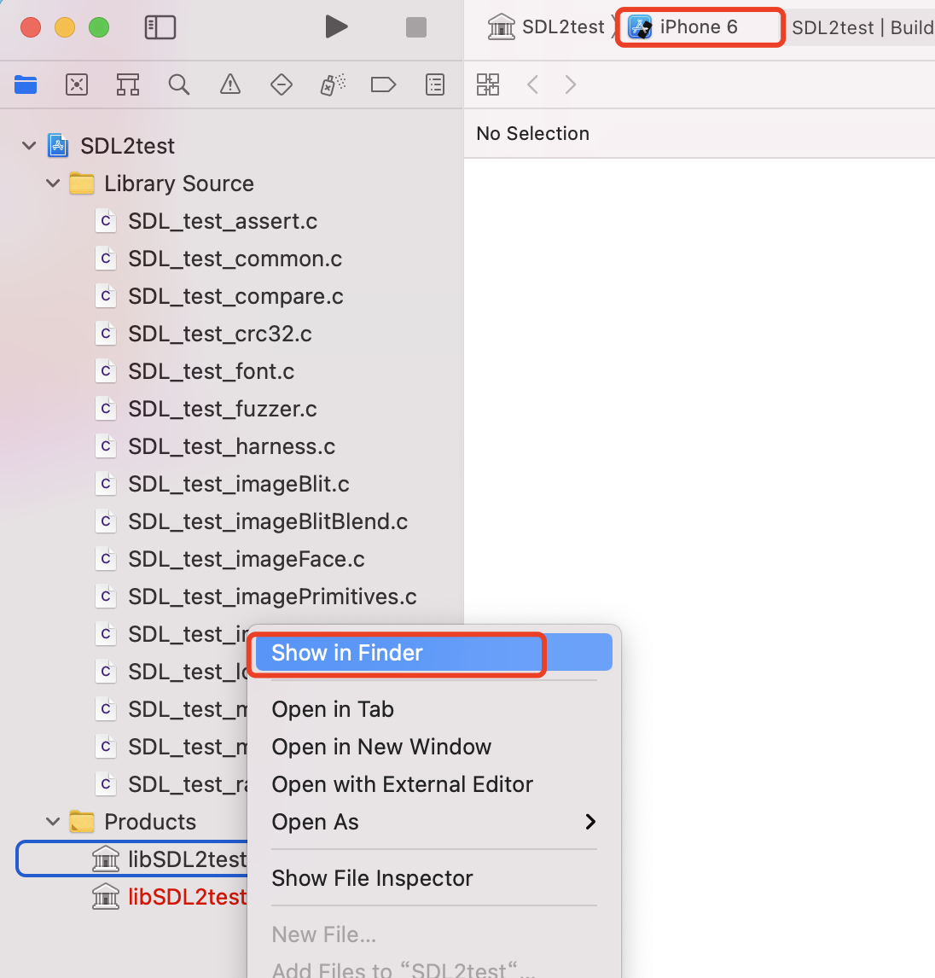Click the SDL2test | Build status text
The height and width of the screenshot is (978, 935).
pos(862,27)
